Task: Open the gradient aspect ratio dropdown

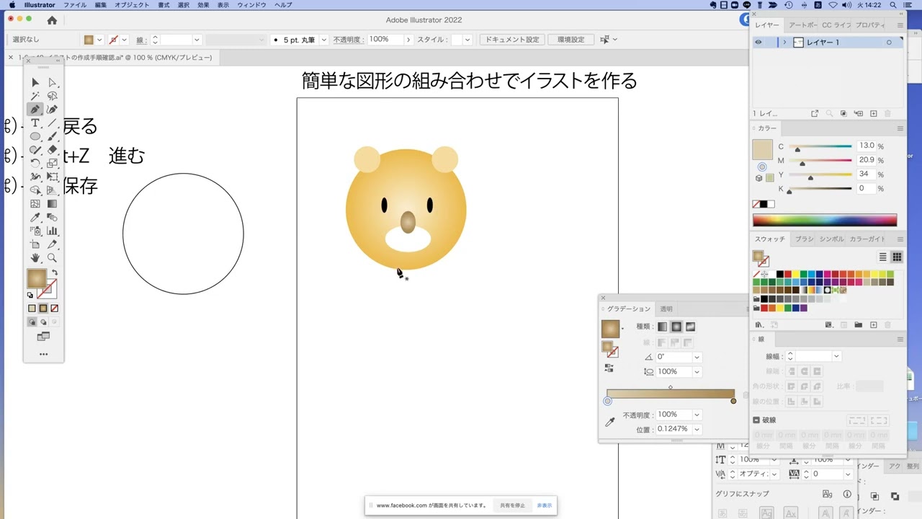Action: click(x=697, y=372)
